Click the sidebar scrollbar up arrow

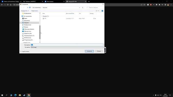tap(40, 13)
